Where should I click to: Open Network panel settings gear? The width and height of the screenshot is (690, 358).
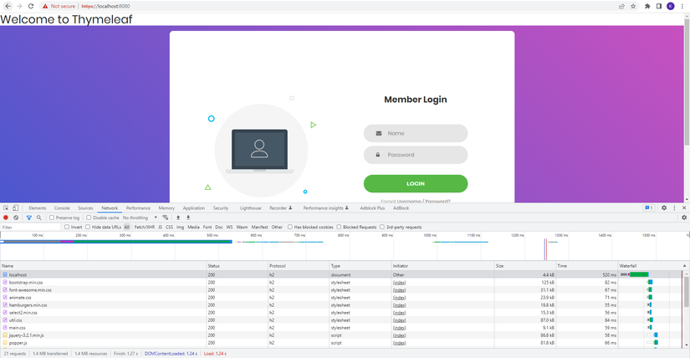coord(684,217)
